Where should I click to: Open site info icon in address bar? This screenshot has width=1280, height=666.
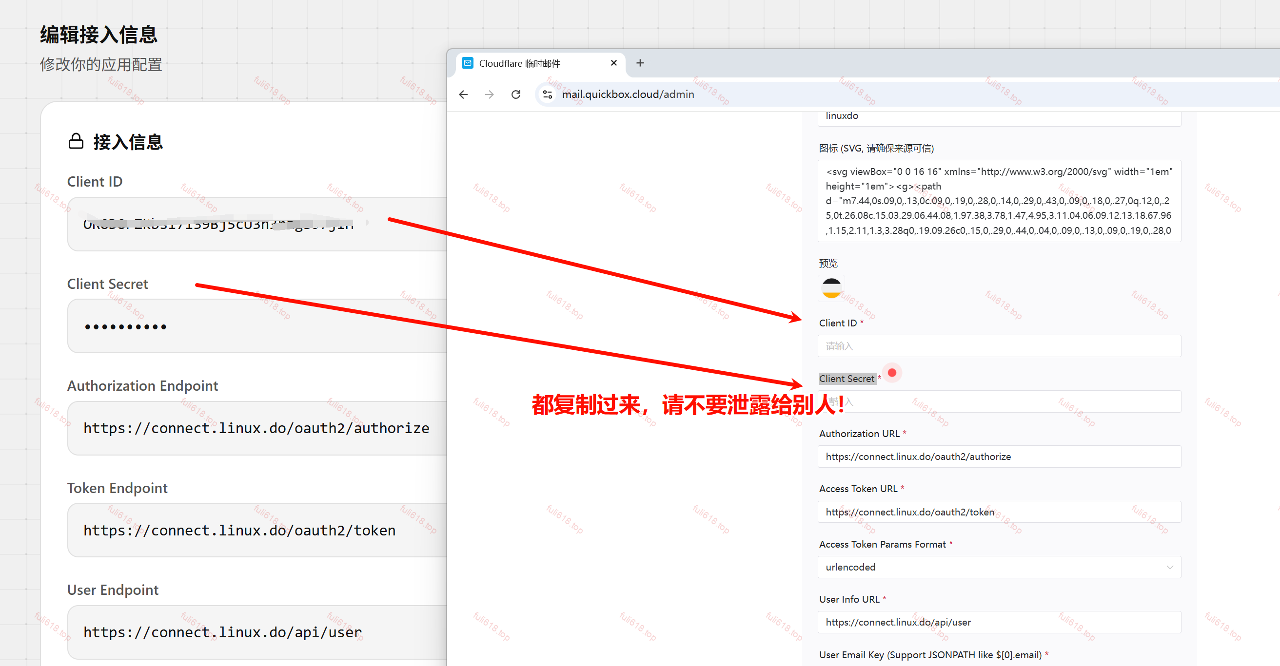point(548,95)
